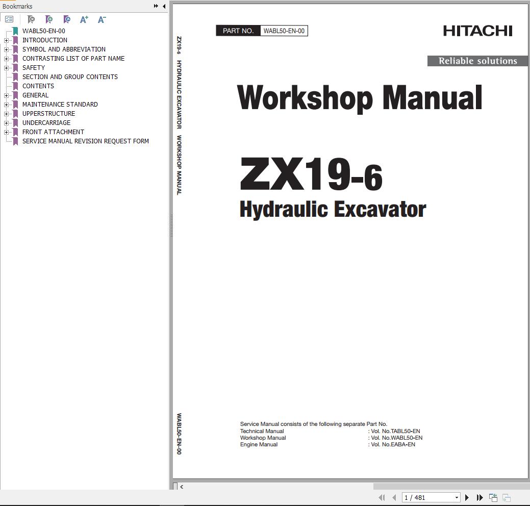Expand the MAINTENANCE STANDARD bookmark
Image resolution: width=530 pixels, height=506 pixels.
(6, 105)
